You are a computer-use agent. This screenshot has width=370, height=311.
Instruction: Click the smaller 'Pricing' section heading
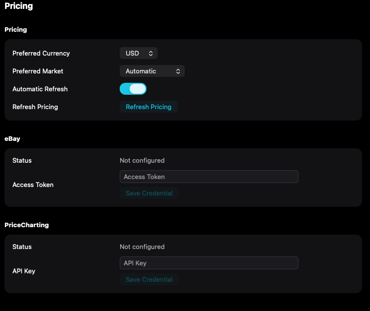coord(16,30)
